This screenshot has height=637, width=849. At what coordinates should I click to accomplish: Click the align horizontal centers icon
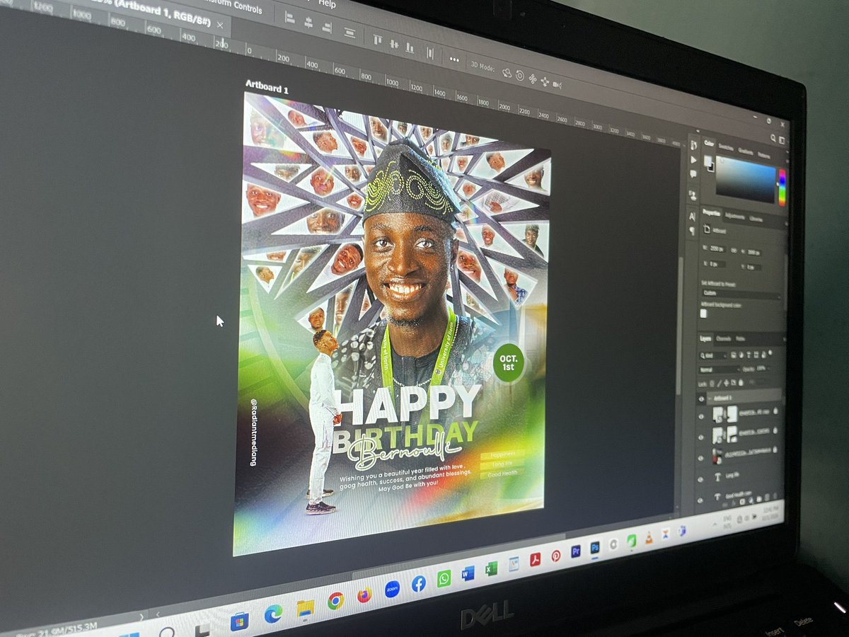point(308,22)
